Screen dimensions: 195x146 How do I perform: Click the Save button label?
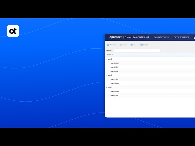coord(135,45)
